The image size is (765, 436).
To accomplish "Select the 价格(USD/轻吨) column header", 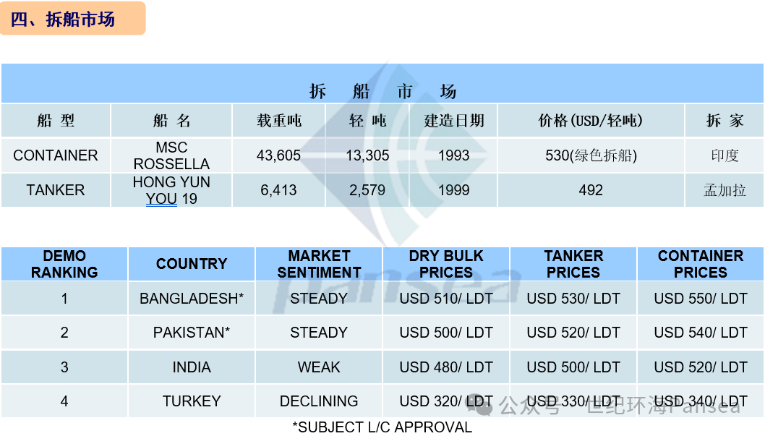I will (591, 121).
